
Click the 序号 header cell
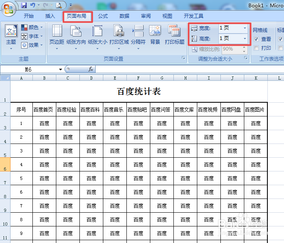(21, 110)
